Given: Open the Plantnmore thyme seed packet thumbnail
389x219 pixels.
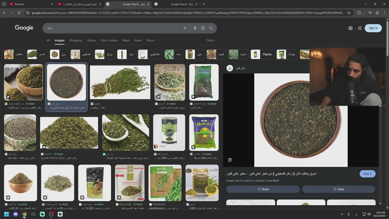Looking at the screenshot, I should (165, 183).
